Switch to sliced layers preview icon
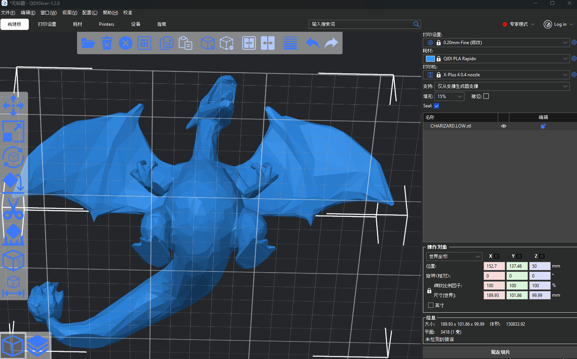This screenshot has width=577, height=359. pyautogui.click(x=38, y=346)
